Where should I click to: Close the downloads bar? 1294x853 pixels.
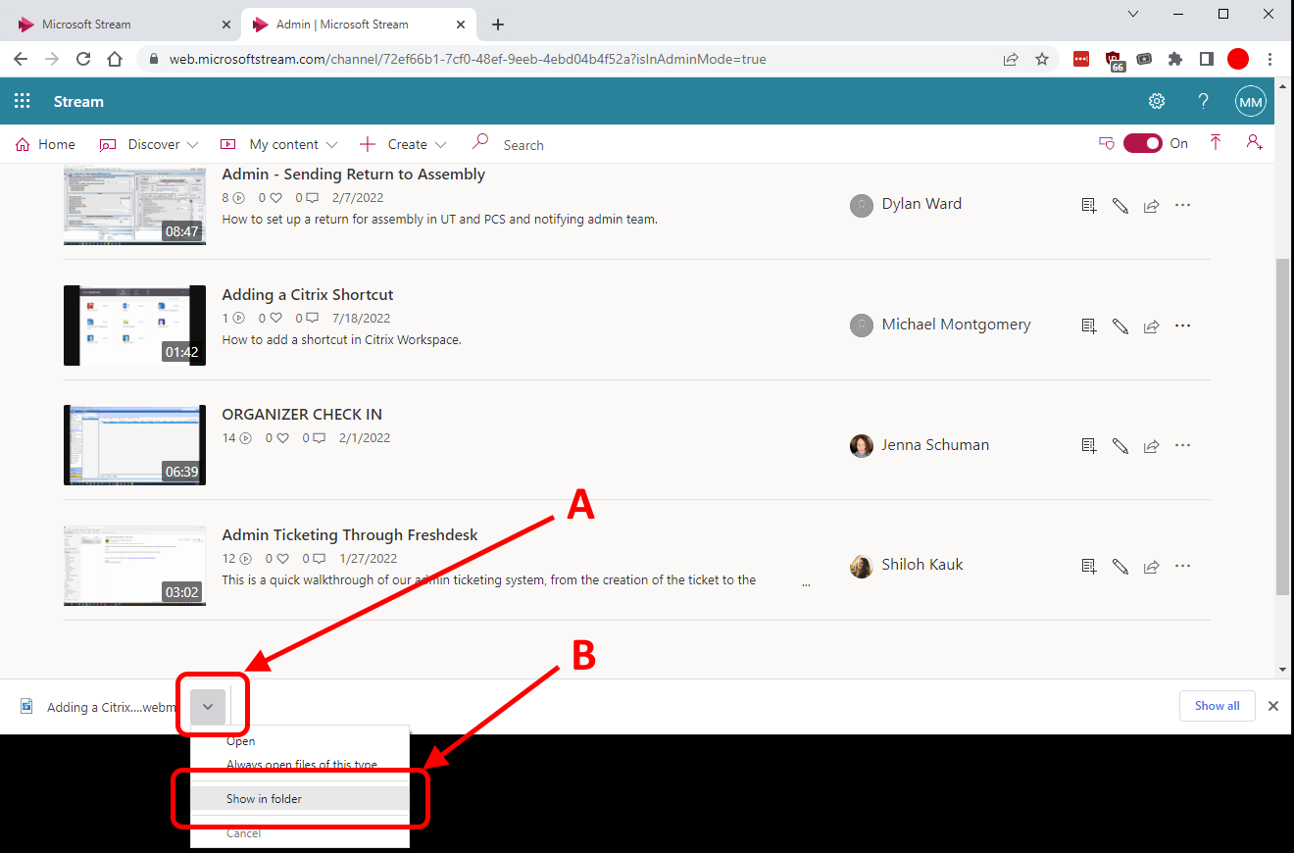[1273, 706]
